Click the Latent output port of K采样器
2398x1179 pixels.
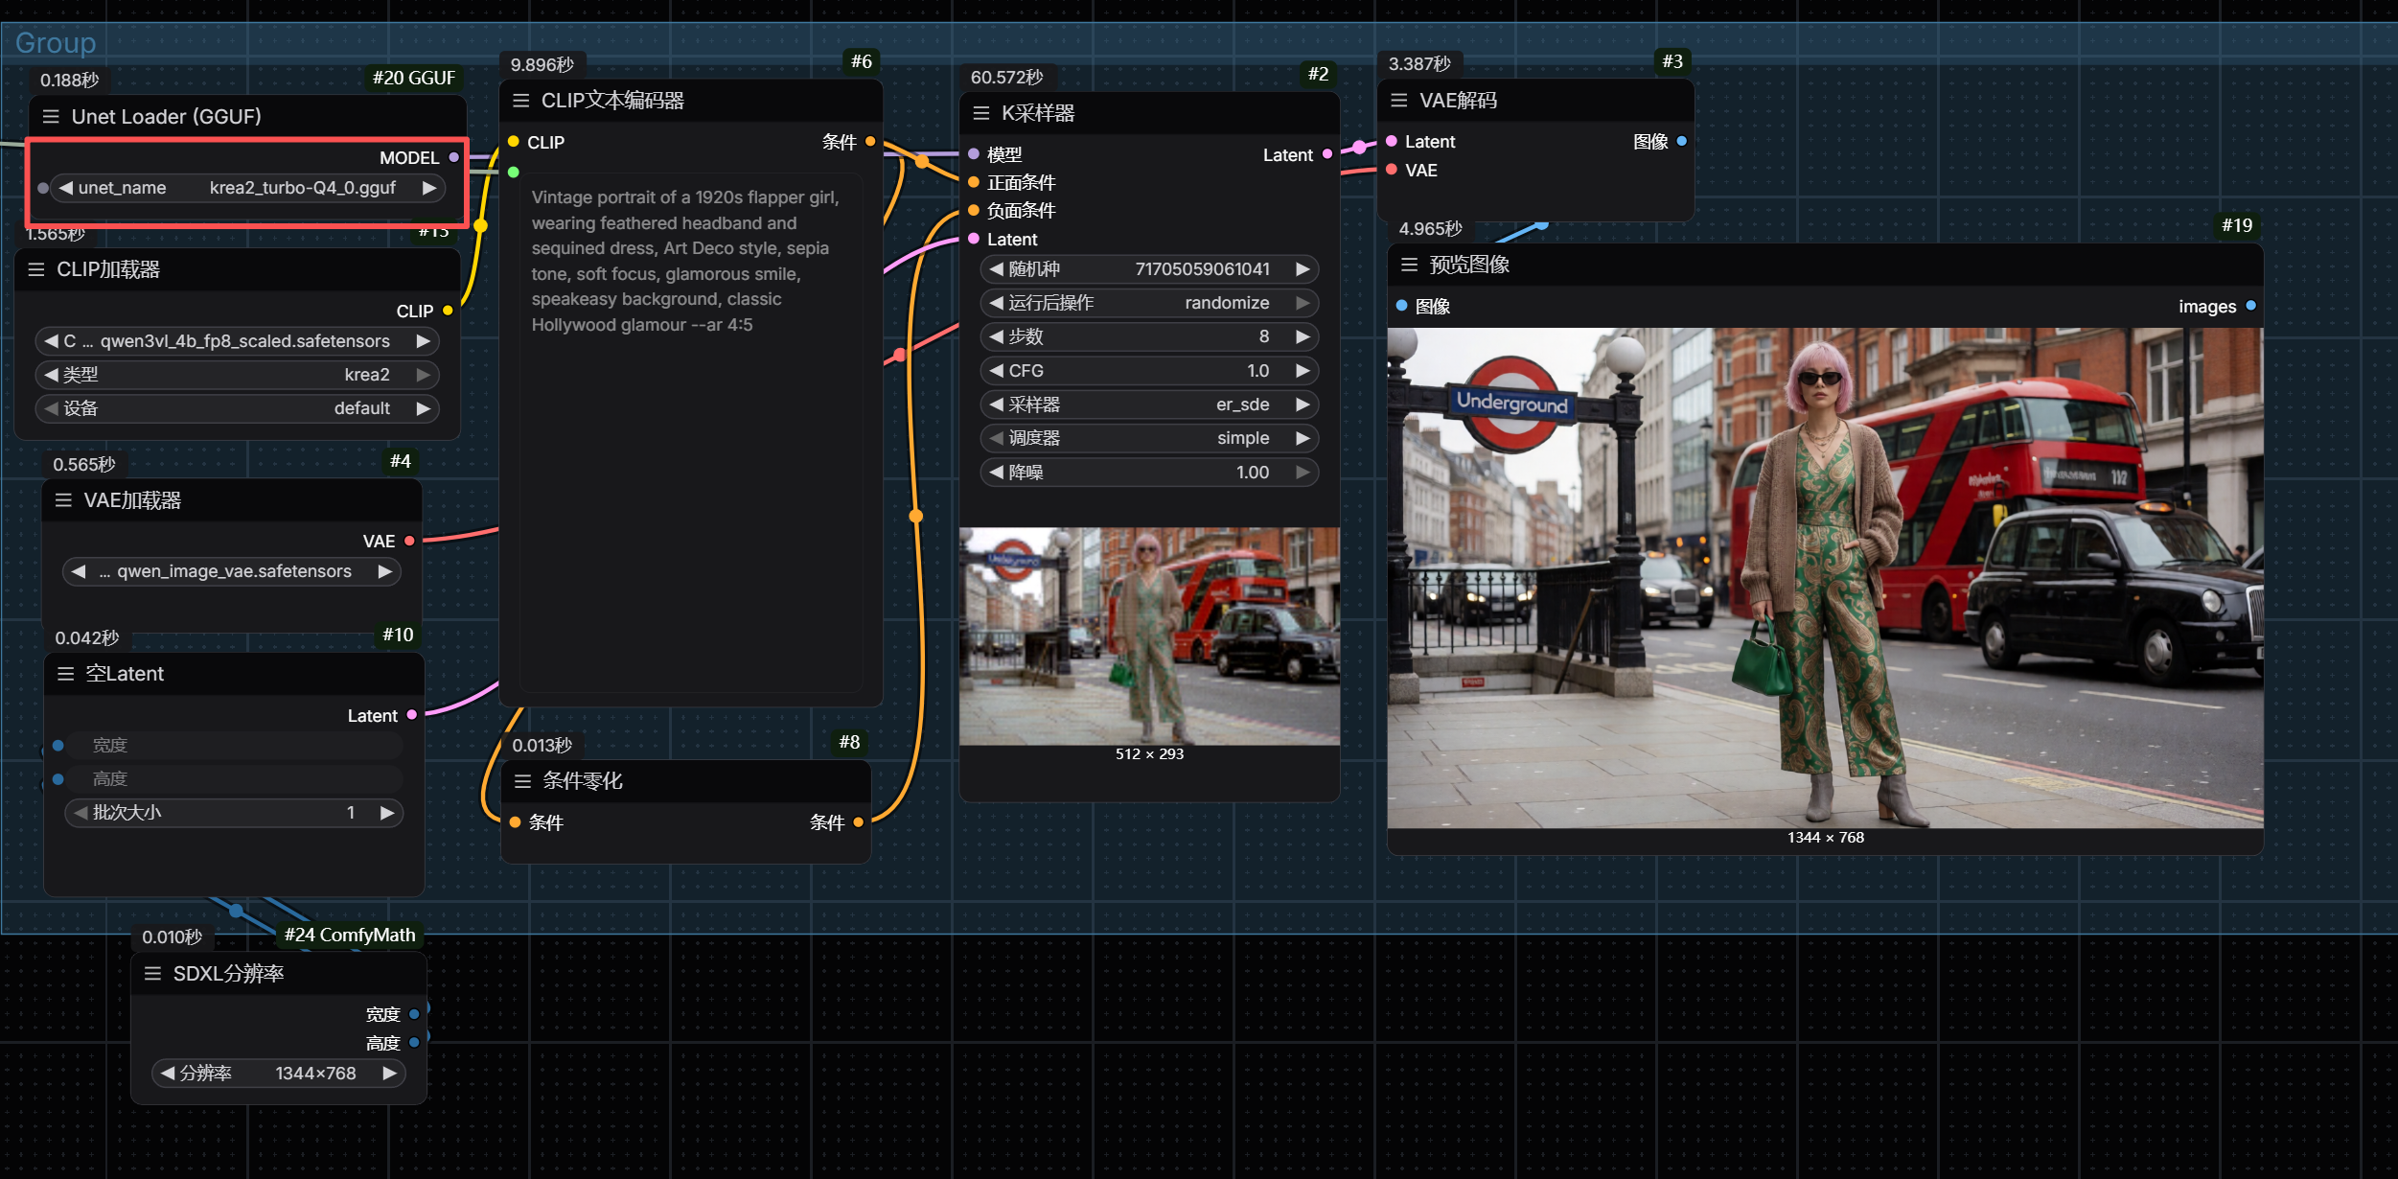pos(1327,154)
